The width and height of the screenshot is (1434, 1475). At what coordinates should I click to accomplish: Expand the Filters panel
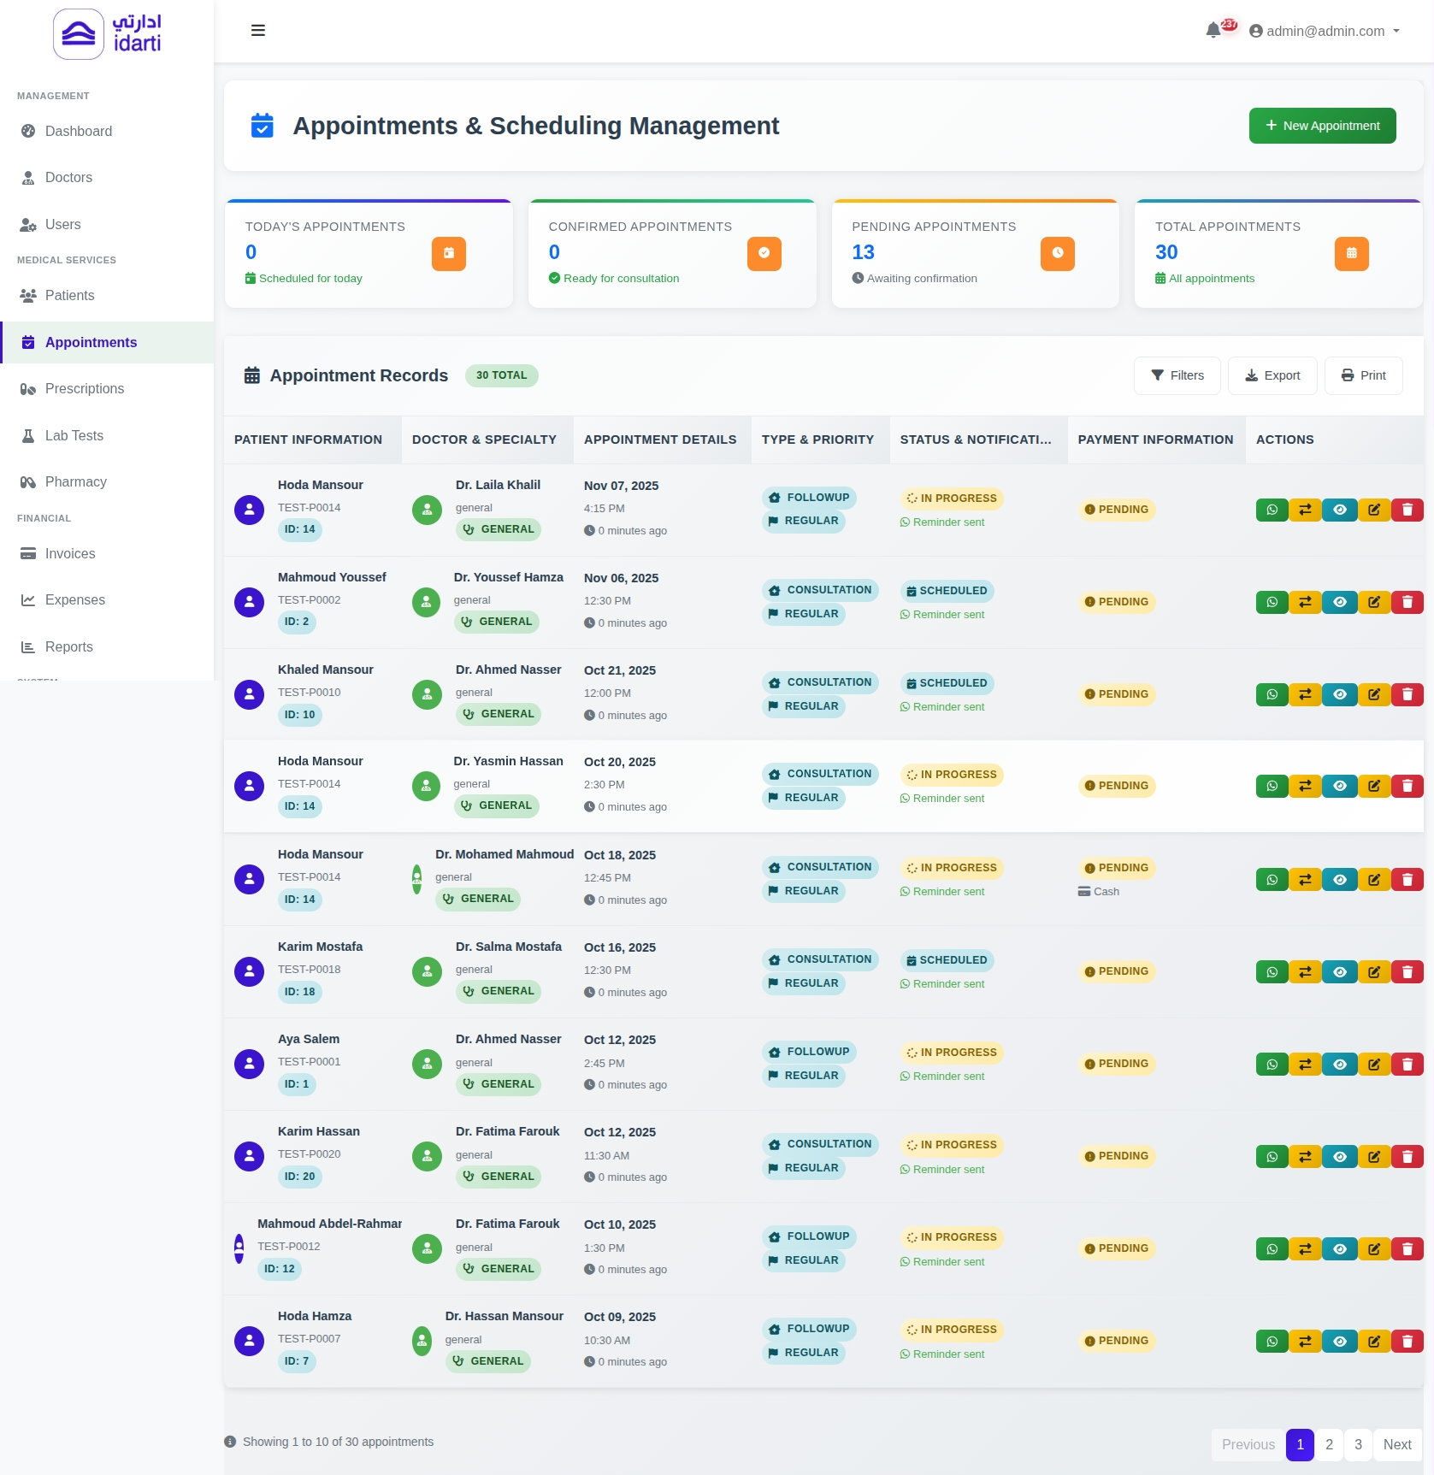[1177, 375]
